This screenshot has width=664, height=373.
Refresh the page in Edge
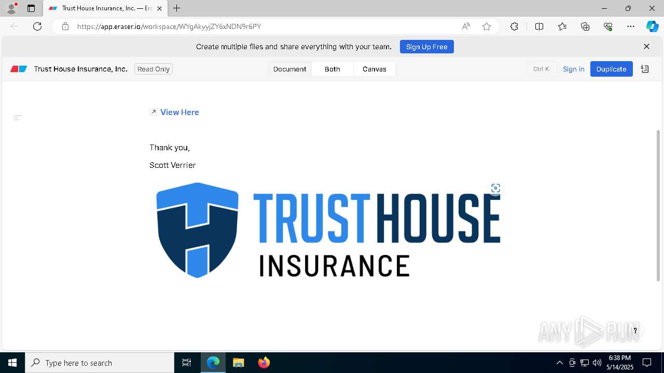[37, 26]
